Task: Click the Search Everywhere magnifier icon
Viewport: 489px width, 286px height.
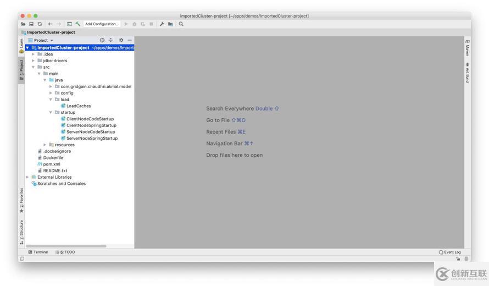Action: 181,24
